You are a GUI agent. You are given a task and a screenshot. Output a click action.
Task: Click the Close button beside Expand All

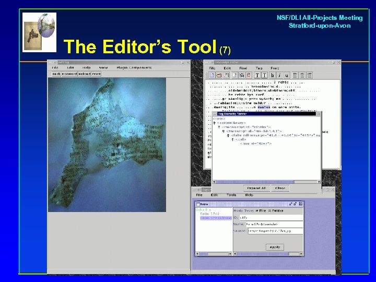[x=280, y=188]
